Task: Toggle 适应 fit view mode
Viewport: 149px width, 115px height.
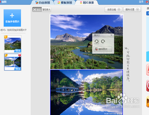Action: (37, 10)
